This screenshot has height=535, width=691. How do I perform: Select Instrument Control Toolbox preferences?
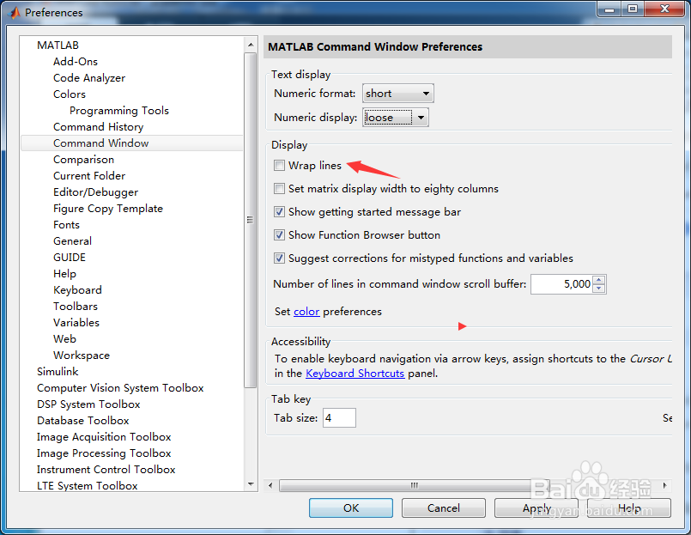pos(106,470)
